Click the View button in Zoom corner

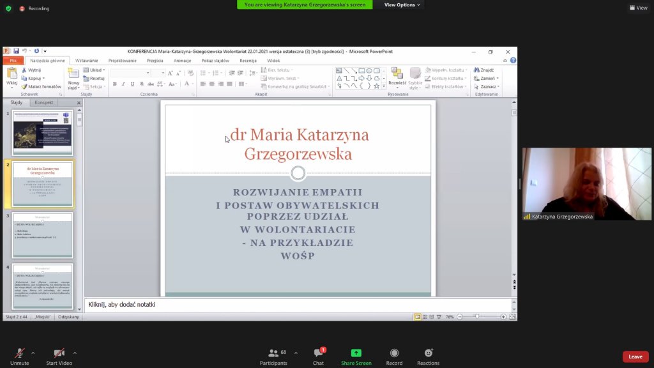[639, 8]
